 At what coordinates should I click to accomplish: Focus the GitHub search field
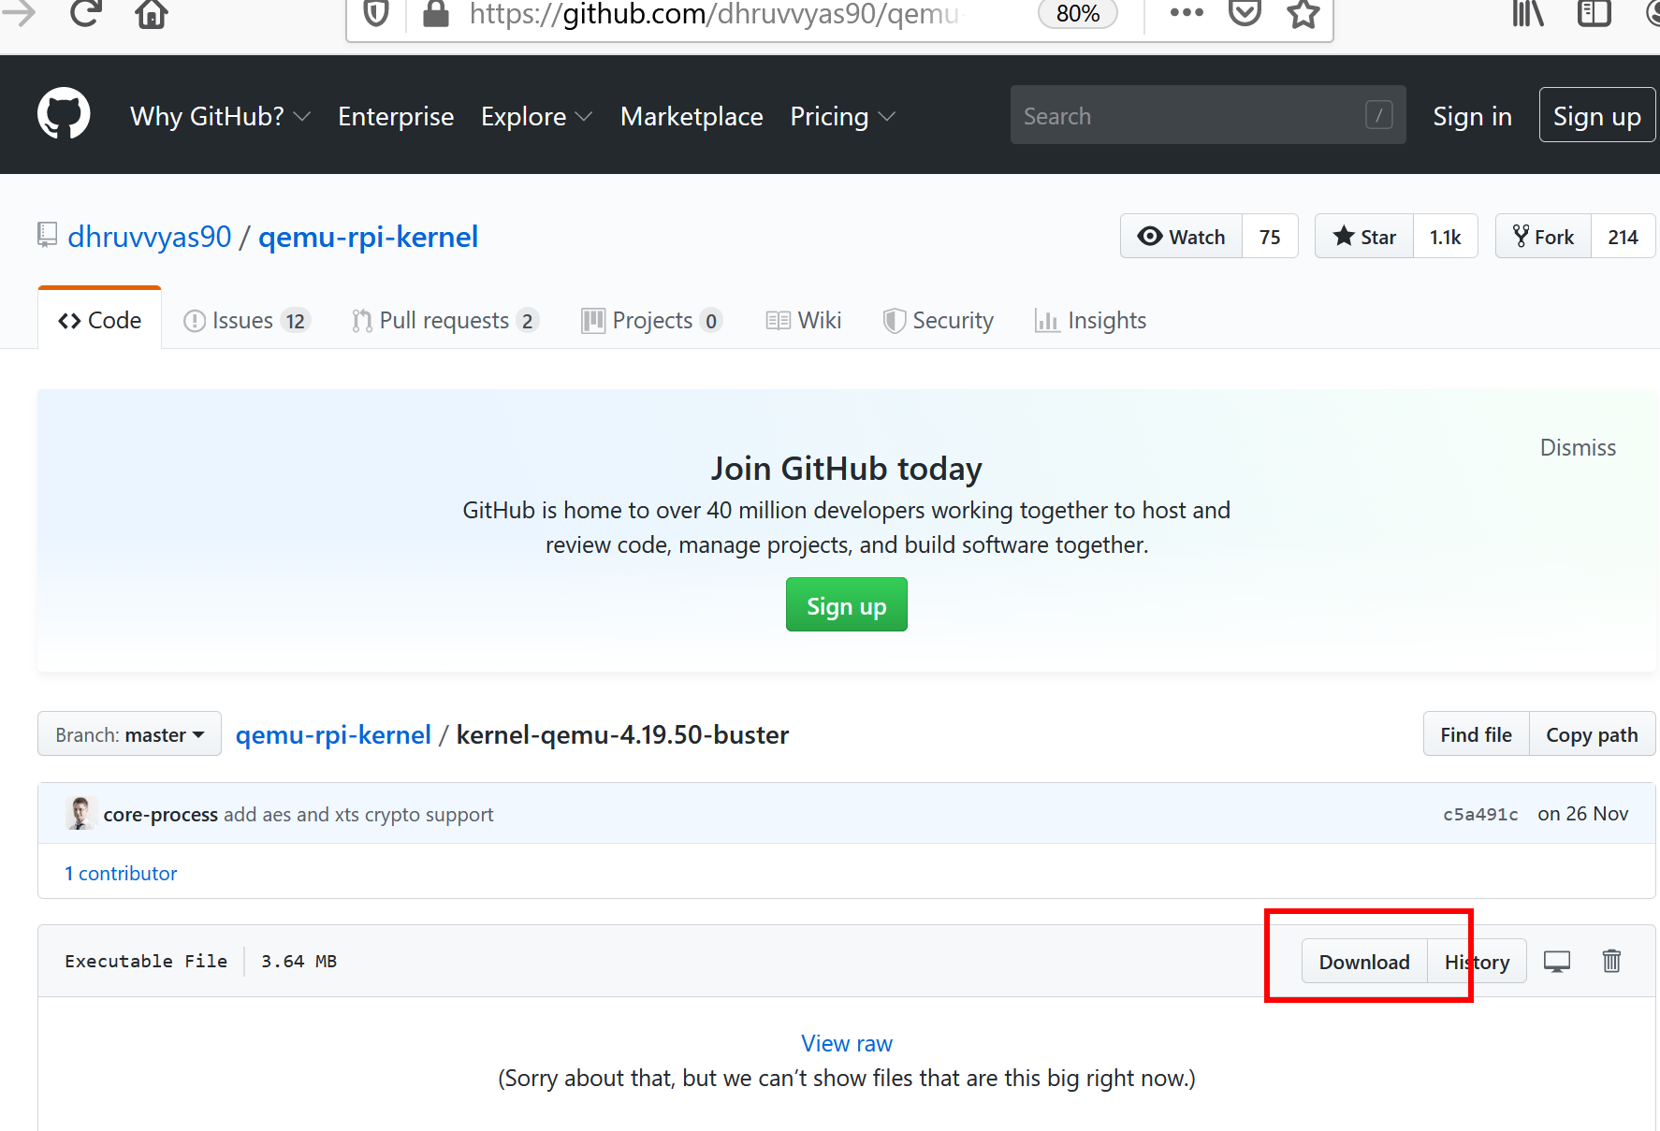pos(1208,115)
